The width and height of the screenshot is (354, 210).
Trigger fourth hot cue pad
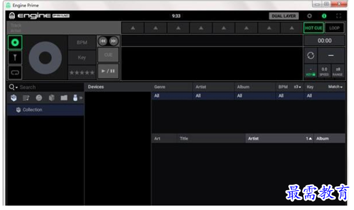coord(201,28)
